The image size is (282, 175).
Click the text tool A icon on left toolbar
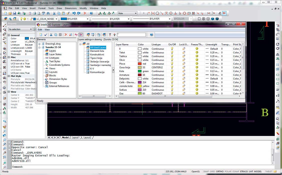[x=5, y=108]
